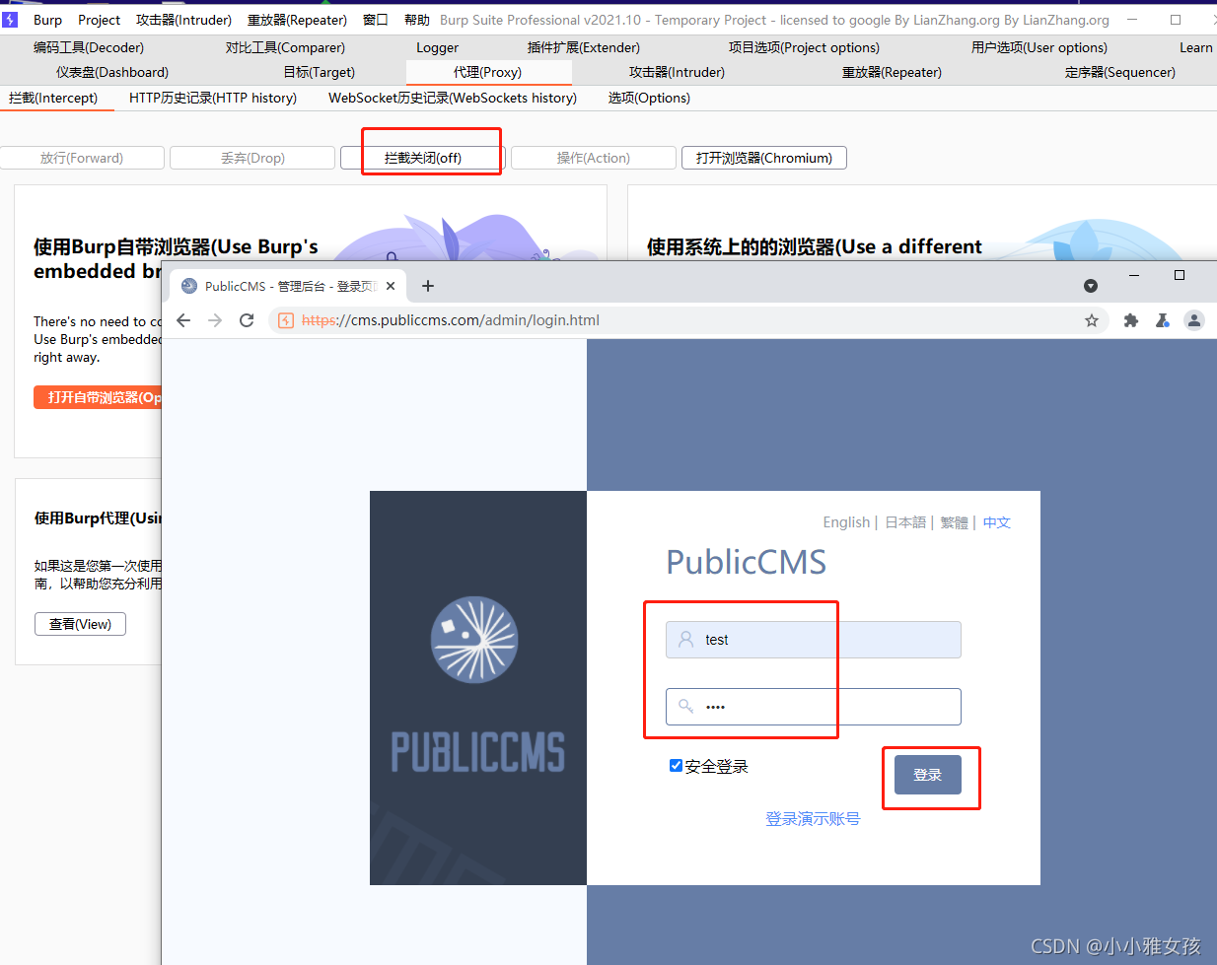Click the browser forward arrow
This screenshot has height=965, width=1217.
tap(215, 320)
